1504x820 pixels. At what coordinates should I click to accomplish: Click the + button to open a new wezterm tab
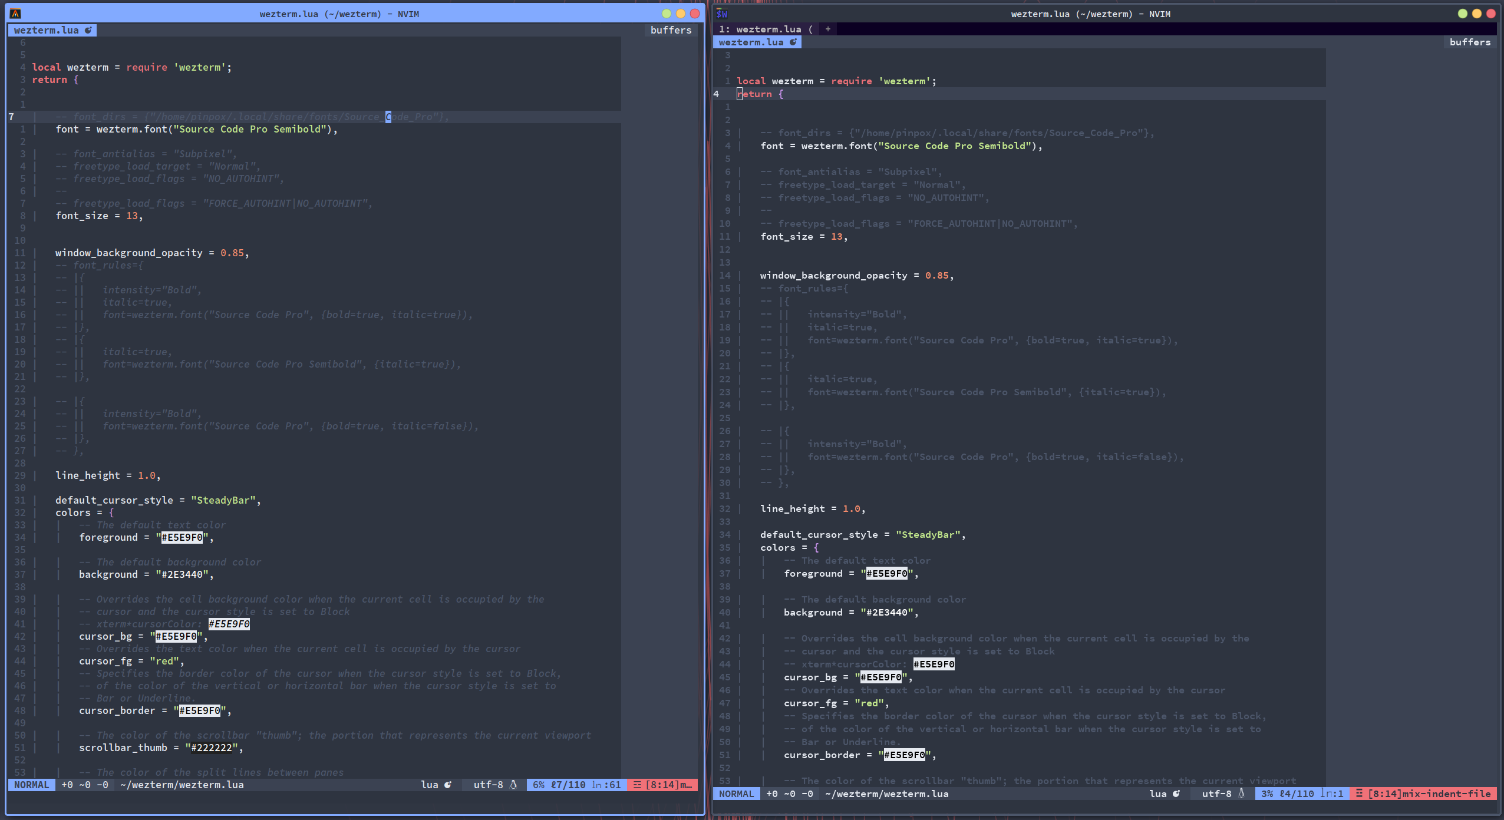827,28
